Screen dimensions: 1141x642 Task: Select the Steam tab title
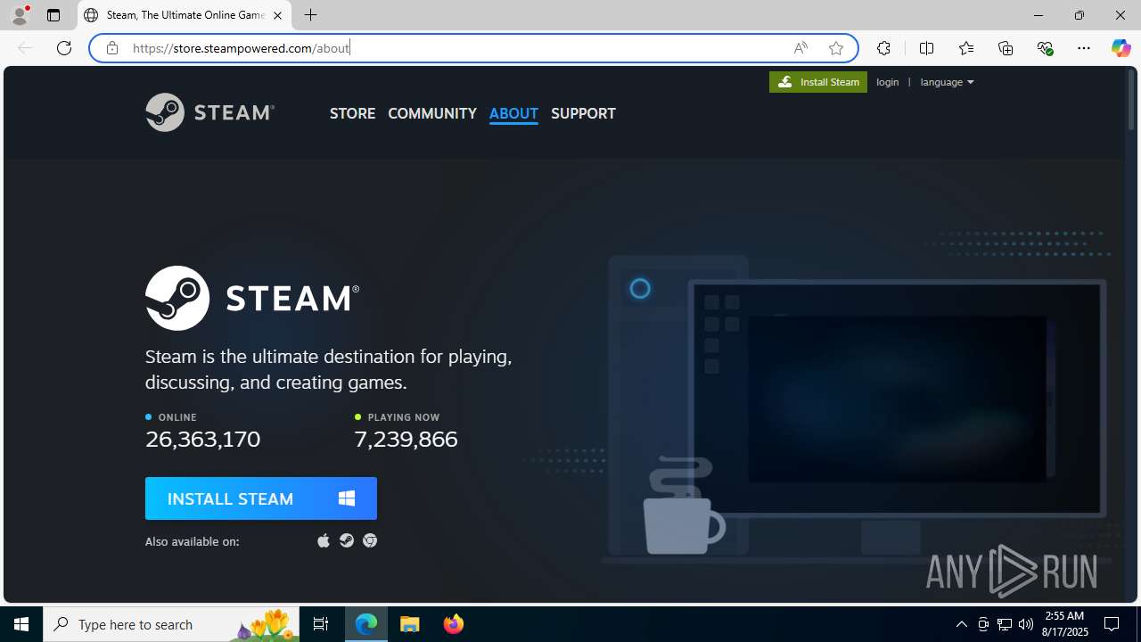(x=185, y=15)
